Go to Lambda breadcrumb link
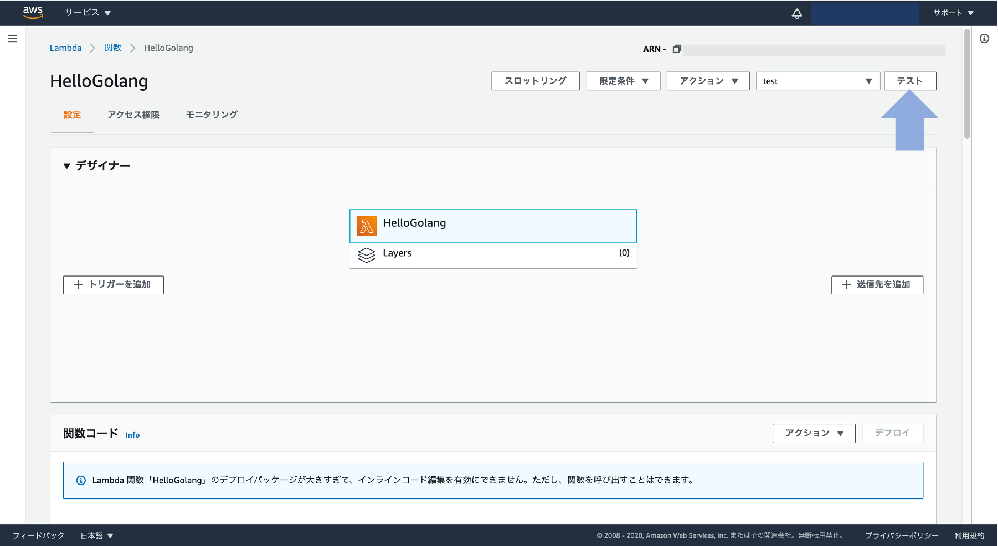Viewport: 998px width, 546px height. (65, 48)
